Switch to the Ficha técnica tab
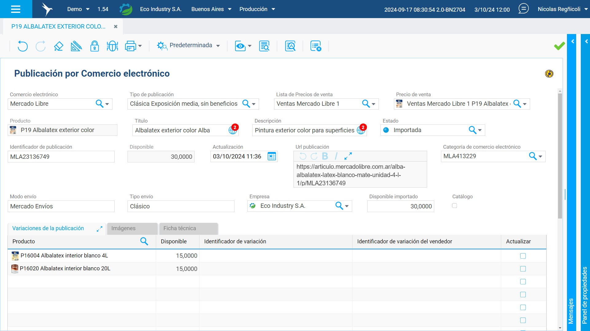The height and width of the screenshot is (331, 590). tap(188, 228)
